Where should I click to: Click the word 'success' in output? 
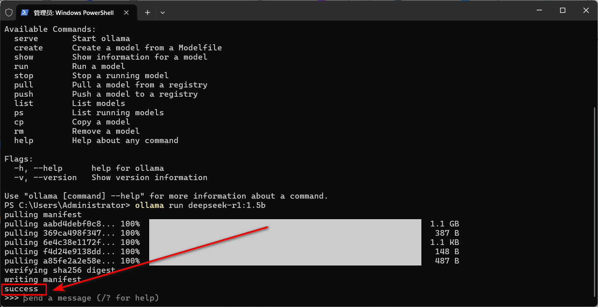(21, 289)
